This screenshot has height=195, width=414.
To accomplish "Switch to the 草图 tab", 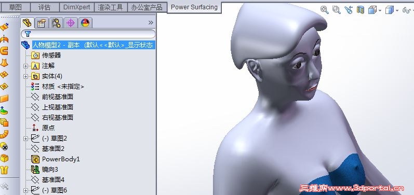I will click(15, 7).
